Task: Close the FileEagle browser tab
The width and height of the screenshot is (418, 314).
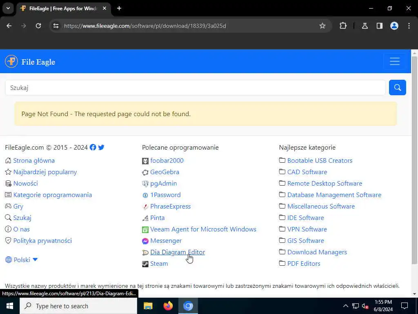Action: (104, 9)
